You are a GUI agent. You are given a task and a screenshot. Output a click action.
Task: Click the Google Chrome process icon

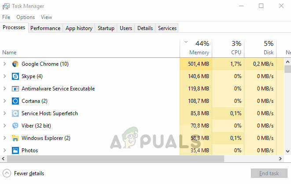15,64
